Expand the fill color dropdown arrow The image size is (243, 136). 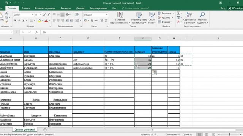(43, 20)
